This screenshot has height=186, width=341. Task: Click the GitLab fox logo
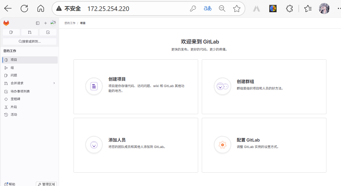6,23
